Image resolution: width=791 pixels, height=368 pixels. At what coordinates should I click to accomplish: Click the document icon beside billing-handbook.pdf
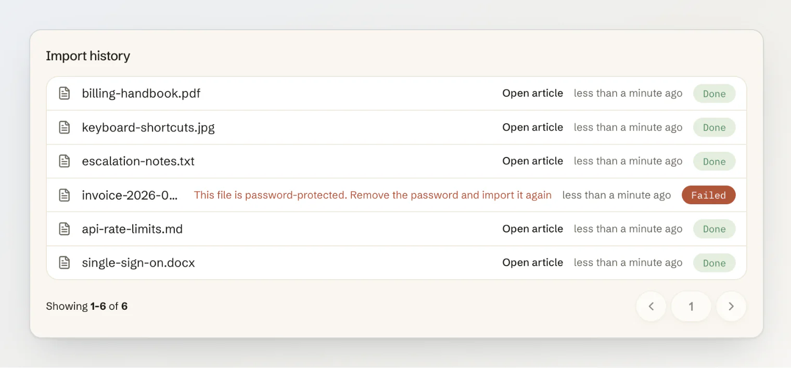tap(64, 94)
